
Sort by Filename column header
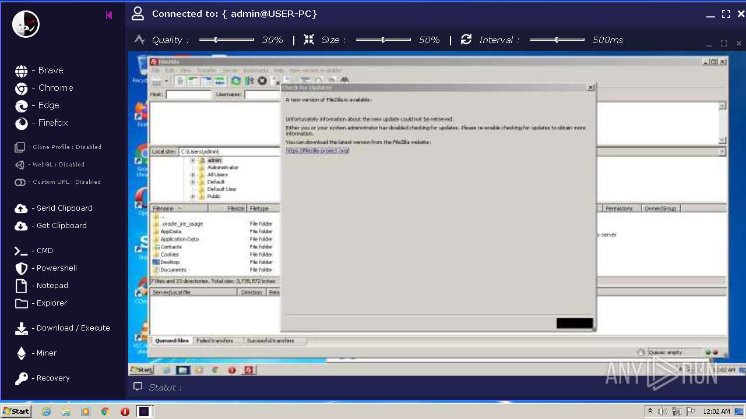[x=178, y=208]
